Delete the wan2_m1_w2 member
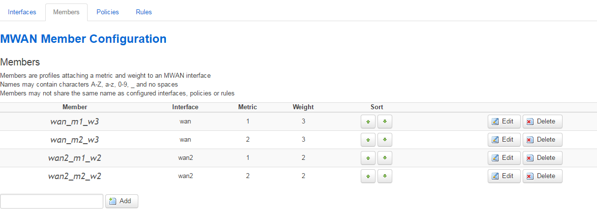Screen dimensions: 597x215 click(x=542, y=158)
